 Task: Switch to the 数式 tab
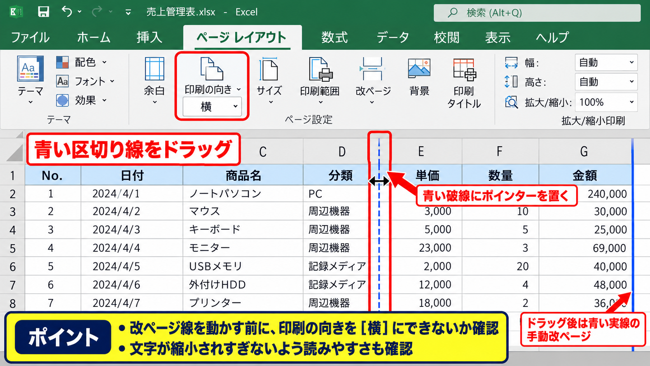[334, 37]
